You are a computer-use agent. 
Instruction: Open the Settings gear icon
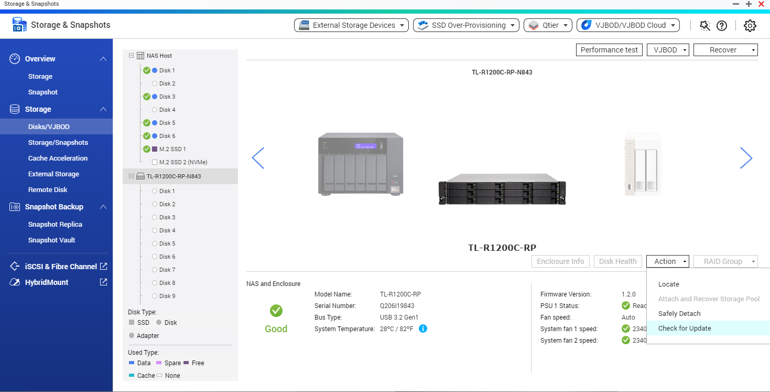(750, 25)
